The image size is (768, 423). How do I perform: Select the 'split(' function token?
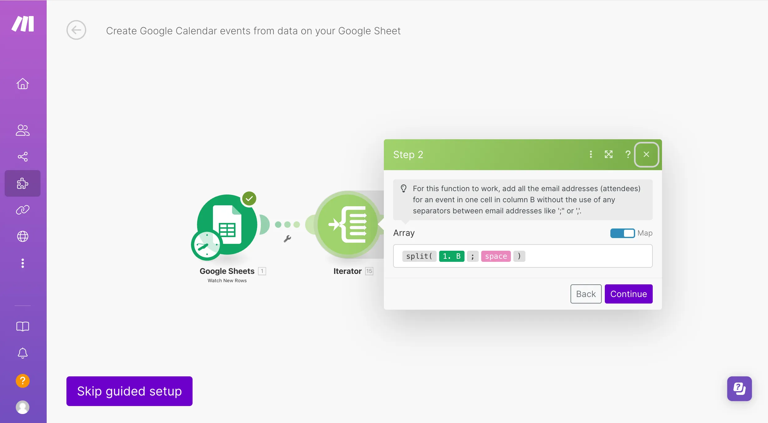coord(419,256)
